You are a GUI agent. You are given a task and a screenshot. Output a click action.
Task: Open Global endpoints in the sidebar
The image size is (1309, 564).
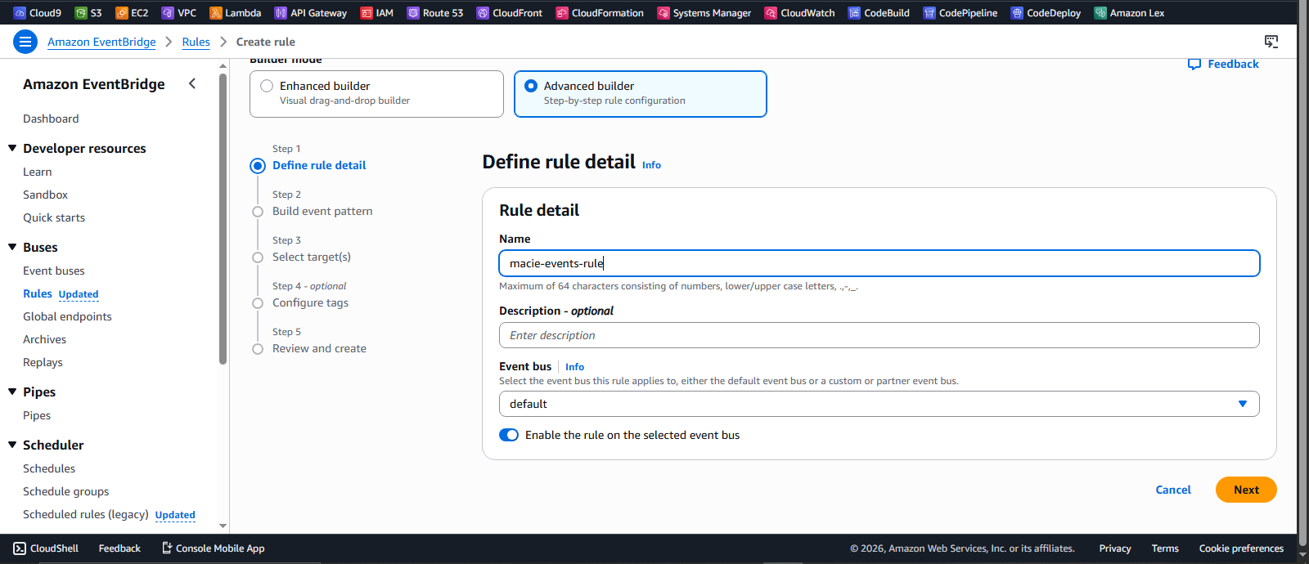click(x=67, y=316)
